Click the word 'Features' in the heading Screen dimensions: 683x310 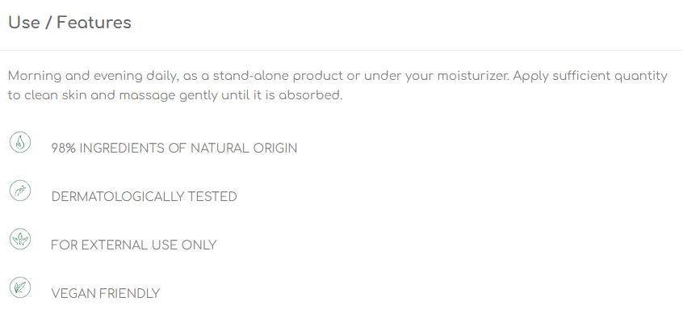tap(94, 23)
